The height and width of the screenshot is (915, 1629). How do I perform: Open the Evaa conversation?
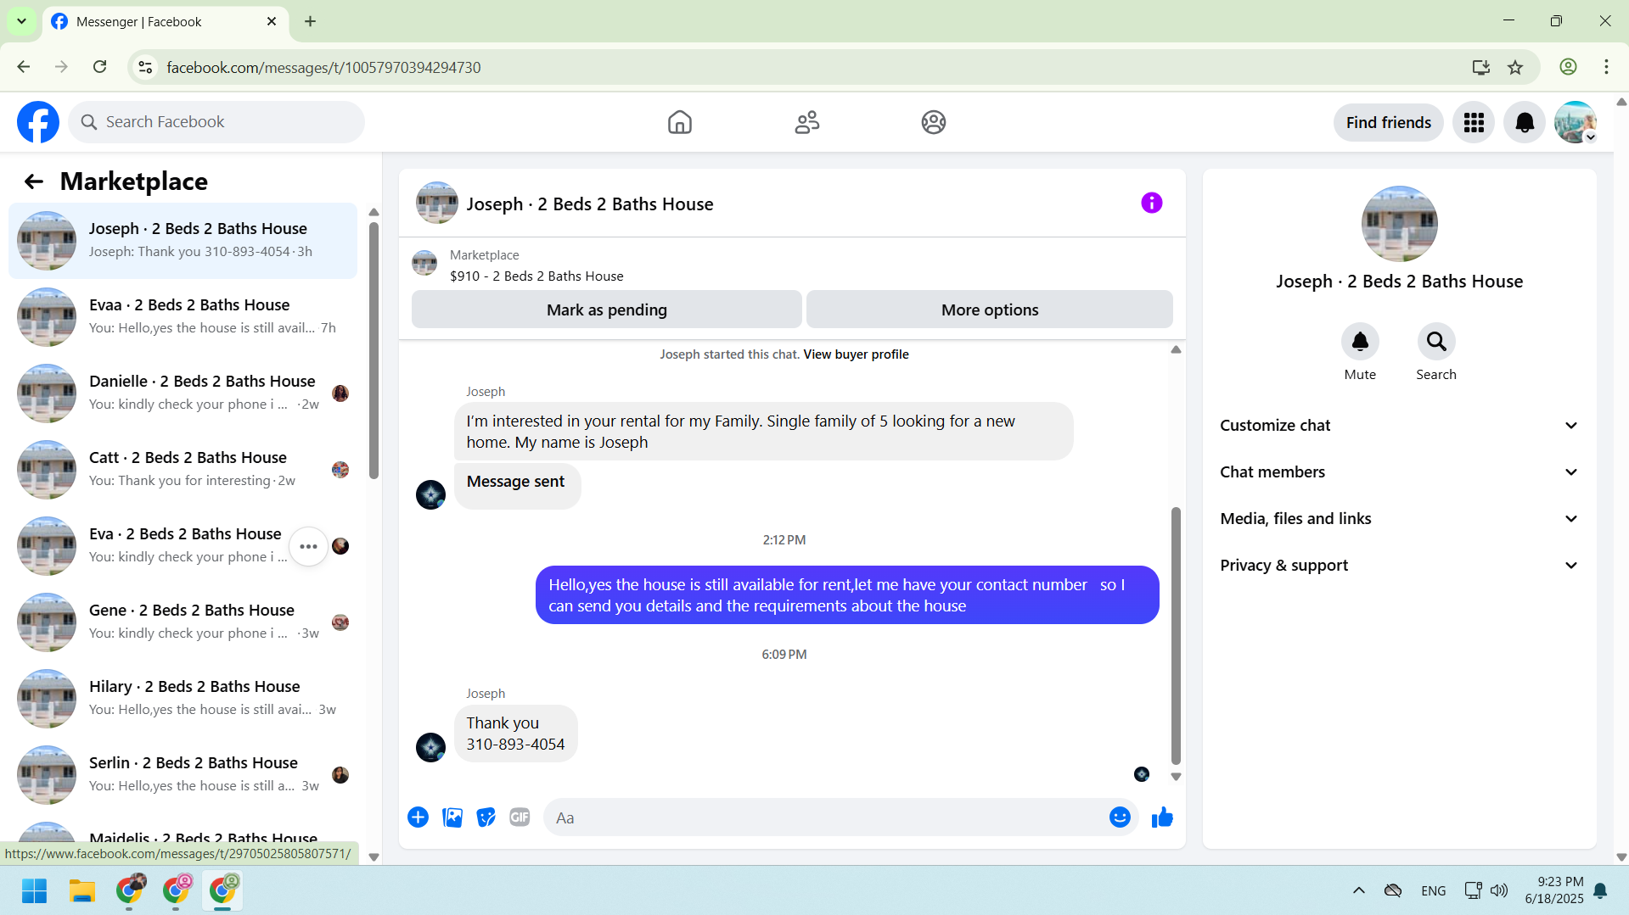pyautogui.click(x=183, y=317)
